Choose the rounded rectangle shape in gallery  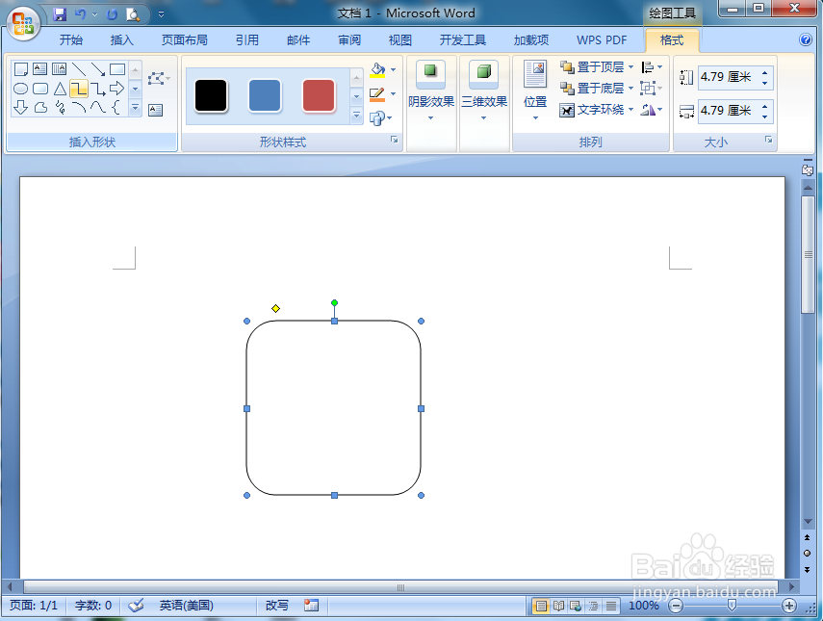pos(39,89)
